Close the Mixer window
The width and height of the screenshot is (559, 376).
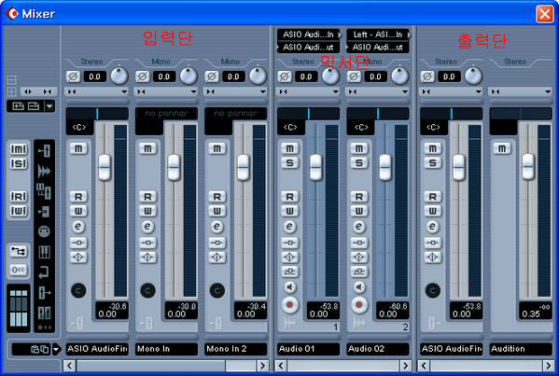point(544,14)
